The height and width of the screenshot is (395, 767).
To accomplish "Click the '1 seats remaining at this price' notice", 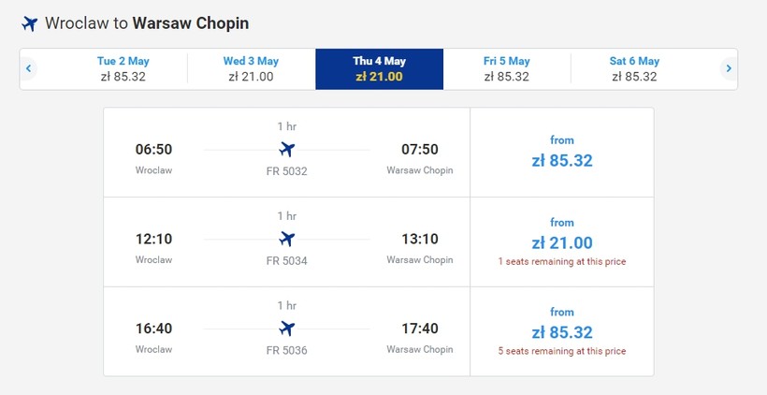I will coord(562,262).
